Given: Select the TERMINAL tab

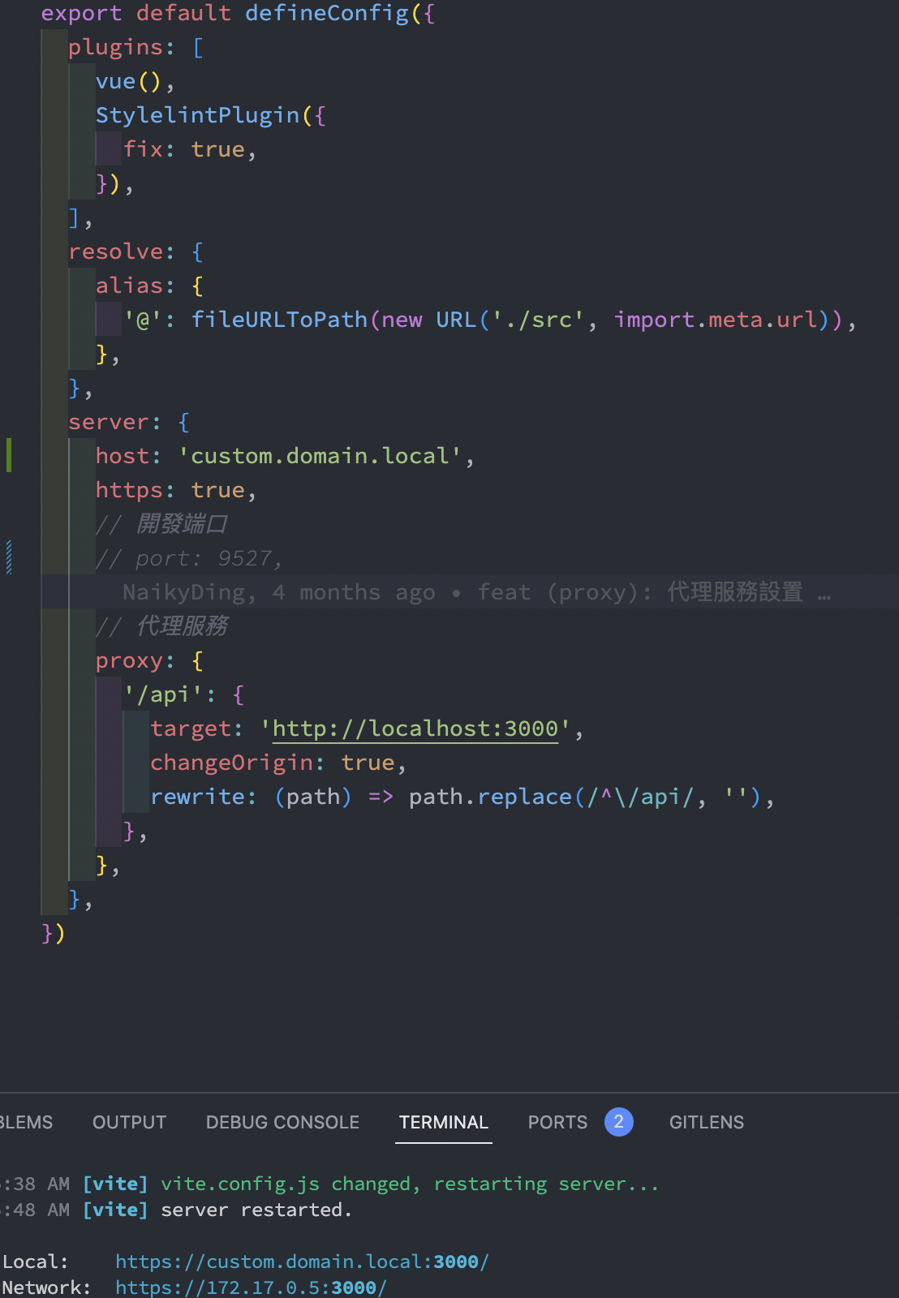Looking at the screenshot, I should (443, 1122).
